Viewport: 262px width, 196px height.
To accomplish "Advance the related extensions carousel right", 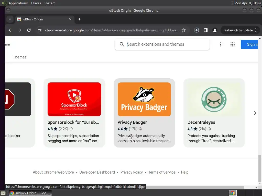I will [255, 113].
